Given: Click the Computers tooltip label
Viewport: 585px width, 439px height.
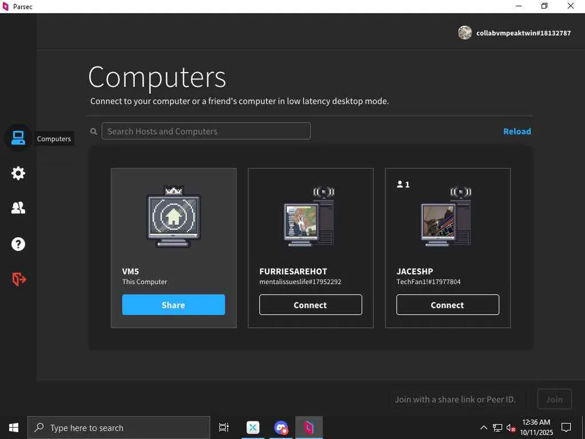Looking at the screenshot, I should coord(54,138).
